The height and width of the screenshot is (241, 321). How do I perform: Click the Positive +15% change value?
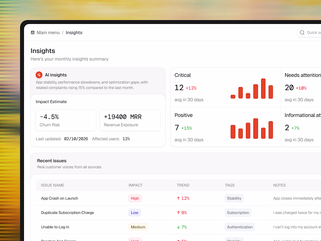[x=186, y=128]
